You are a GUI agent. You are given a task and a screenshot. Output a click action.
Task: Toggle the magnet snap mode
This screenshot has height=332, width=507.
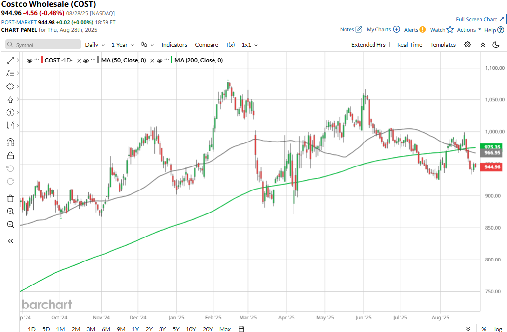coord(10,142)
